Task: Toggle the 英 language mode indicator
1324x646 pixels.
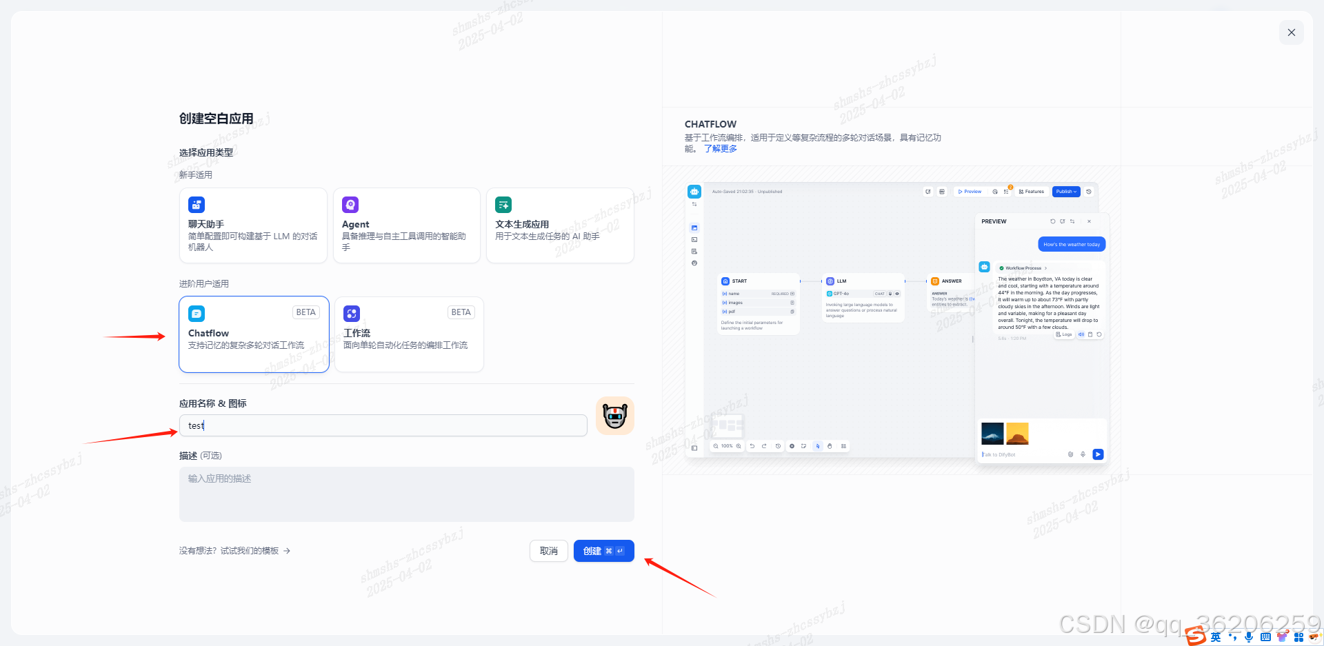Action: [x=1216, y=637]
